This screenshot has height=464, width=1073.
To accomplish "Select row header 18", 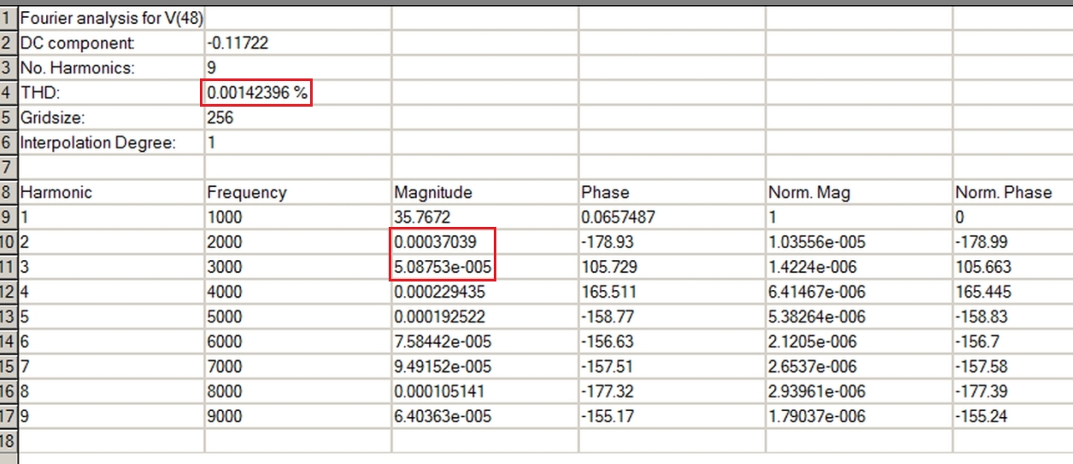I will tap(9, 441).
